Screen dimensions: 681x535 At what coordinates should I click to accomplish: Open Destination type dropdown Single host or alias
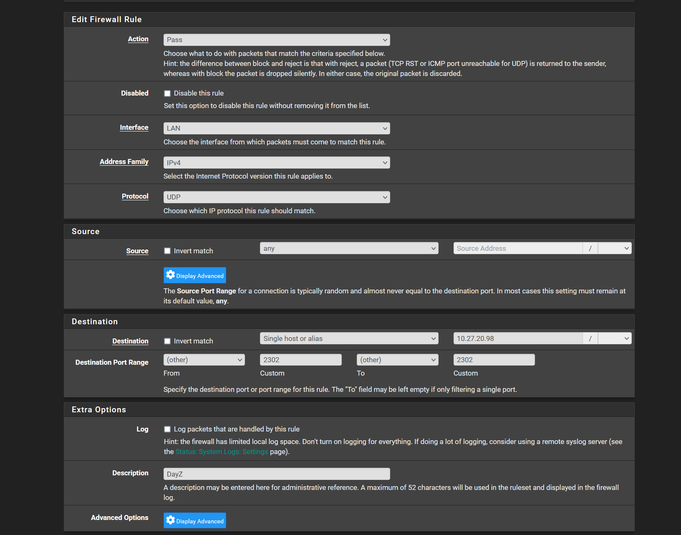(349, 338)
